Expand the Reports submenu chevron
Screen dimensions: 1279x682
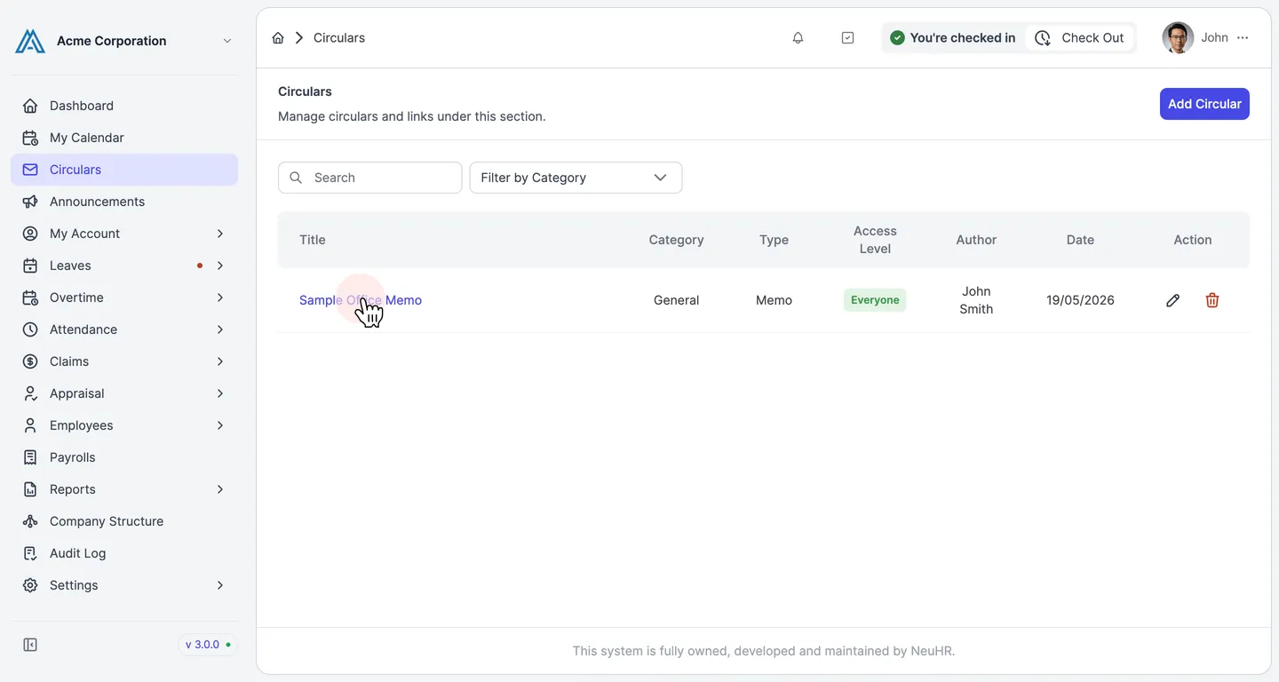[220, 489]
